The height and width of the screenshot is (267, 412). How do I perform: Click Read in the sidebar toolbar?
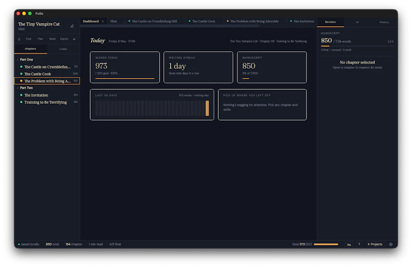[53, 39]
